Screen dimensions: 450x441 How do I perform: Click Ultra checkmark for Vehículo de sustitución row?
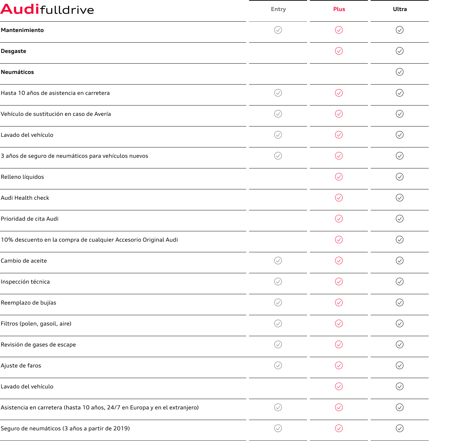400,114
